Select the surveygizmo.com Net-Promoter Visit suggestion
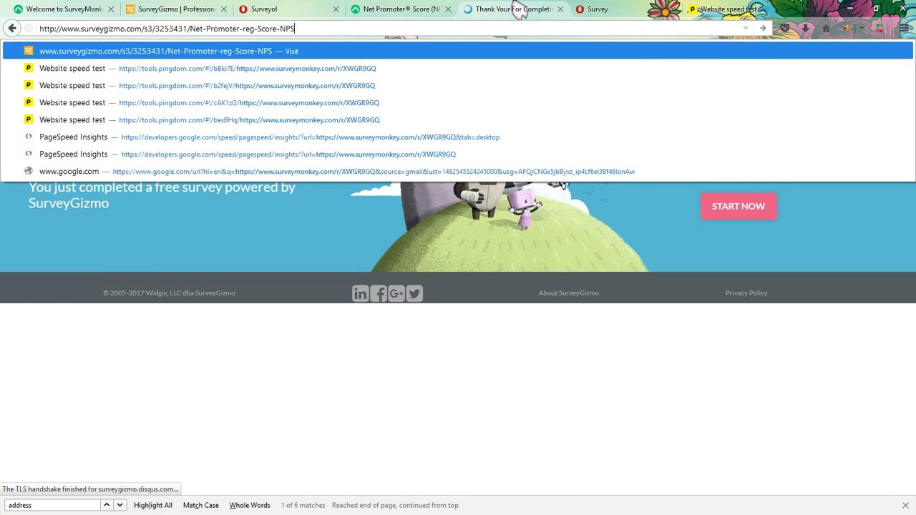The image size is (916, 515). (x=458, y=51)
